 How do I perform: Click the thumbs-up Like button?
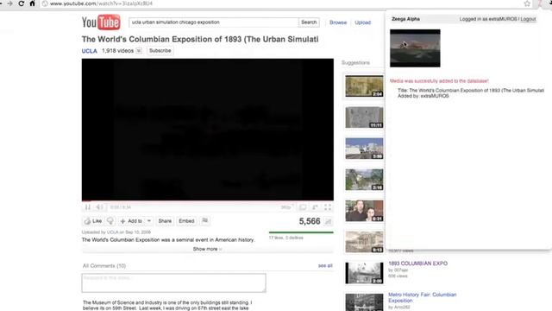93,221
